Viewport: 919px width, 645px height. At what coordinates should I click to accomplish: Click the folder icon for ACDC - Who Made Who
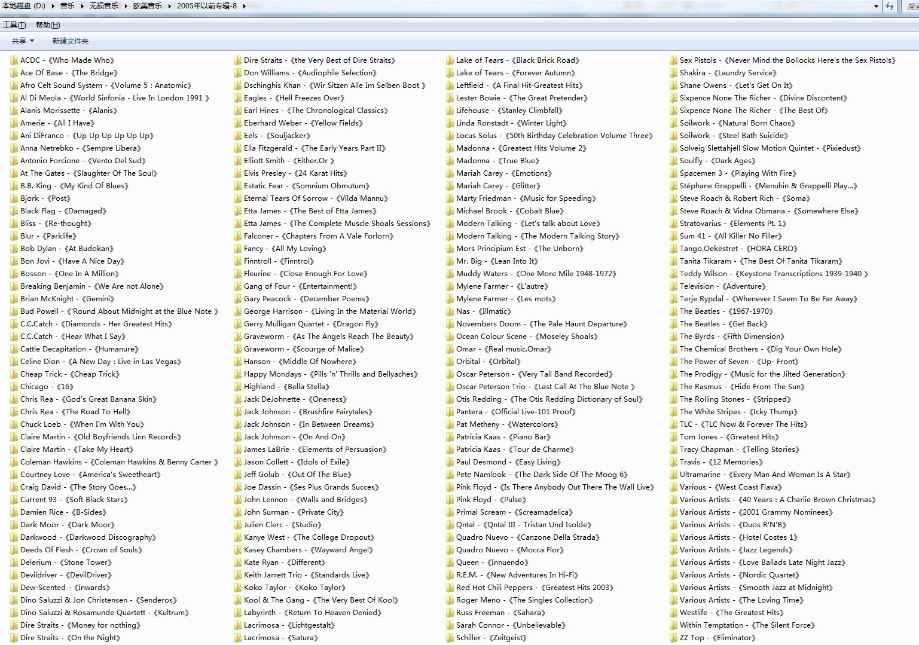(14, 60)
